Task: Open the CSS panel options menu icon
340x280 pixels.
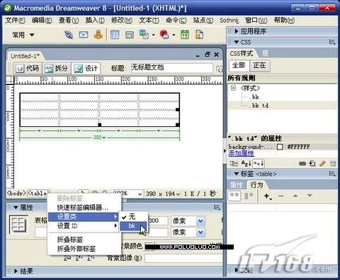Action: coord(332,43)
